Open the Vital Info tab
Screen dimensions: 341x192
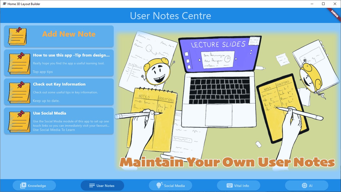238,185
